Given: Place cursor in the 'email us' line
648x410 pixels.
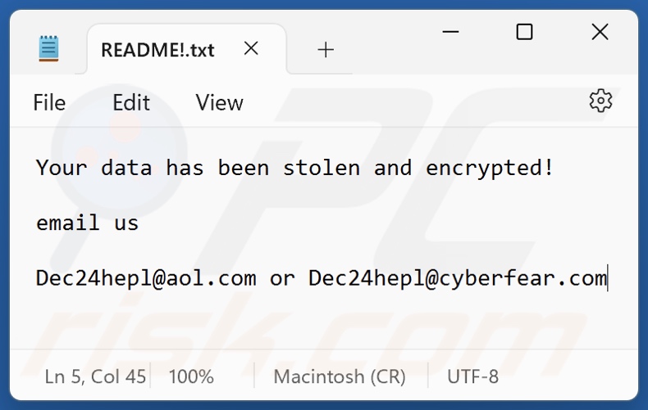Looking at the screenshot, I should point(87,223).
